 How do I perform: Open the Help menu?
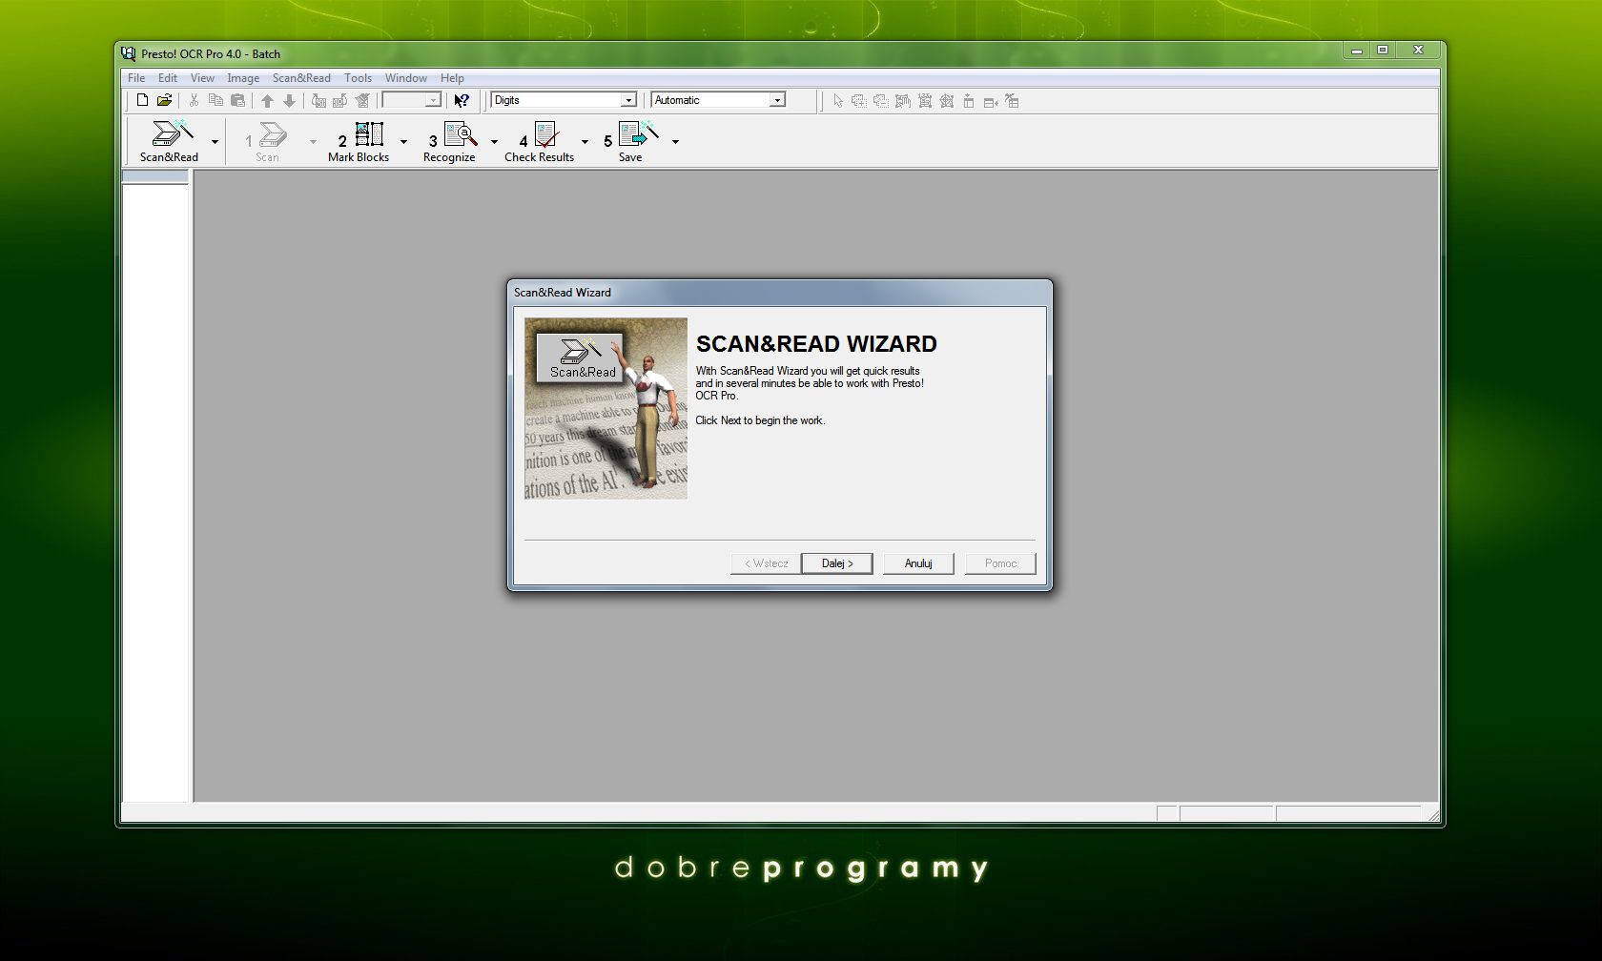[x=452, y=78]
